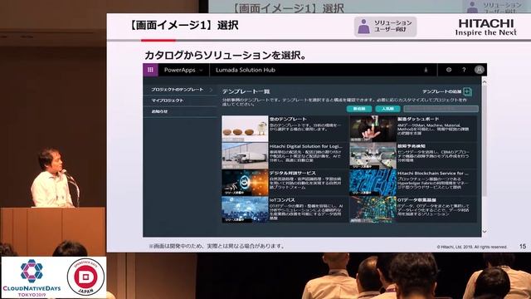Open the 製造ダッシュボード thumbnail

coord(373,129)
